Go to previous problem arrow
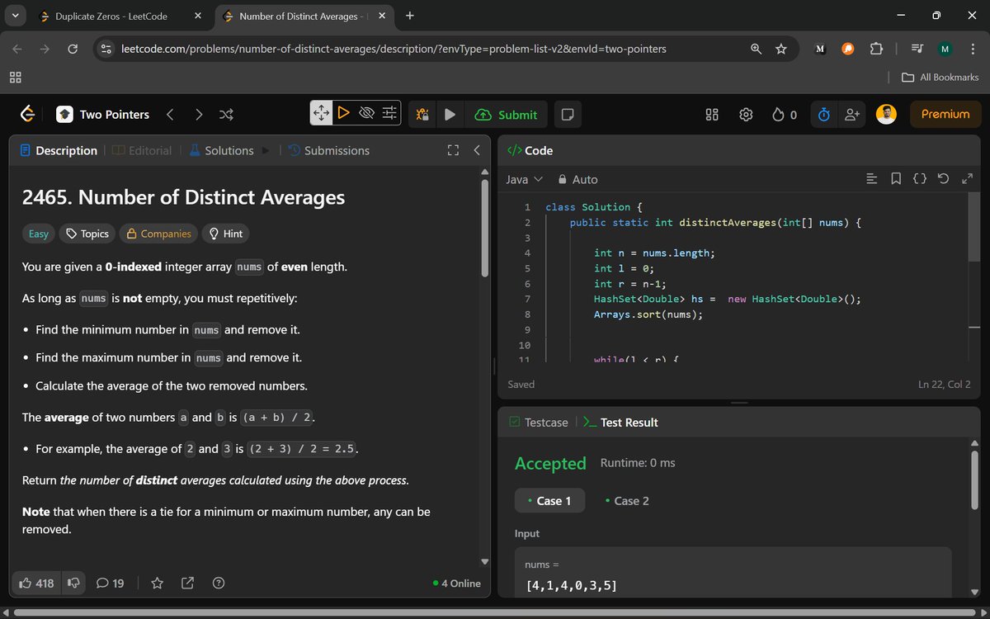Viewport: 990px width, 619px height. (x=169, y=115)
